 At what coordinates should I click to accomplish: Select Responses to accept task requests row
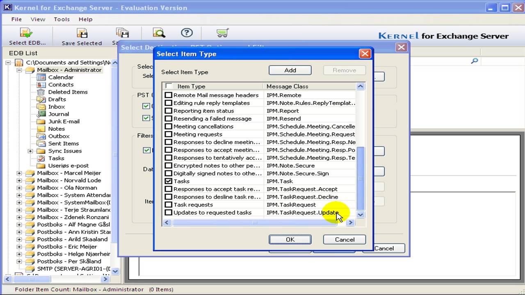[x=260, y=189]
